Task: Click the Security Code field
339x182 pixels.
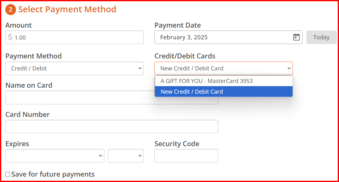Action: click(x=186, y=156)
